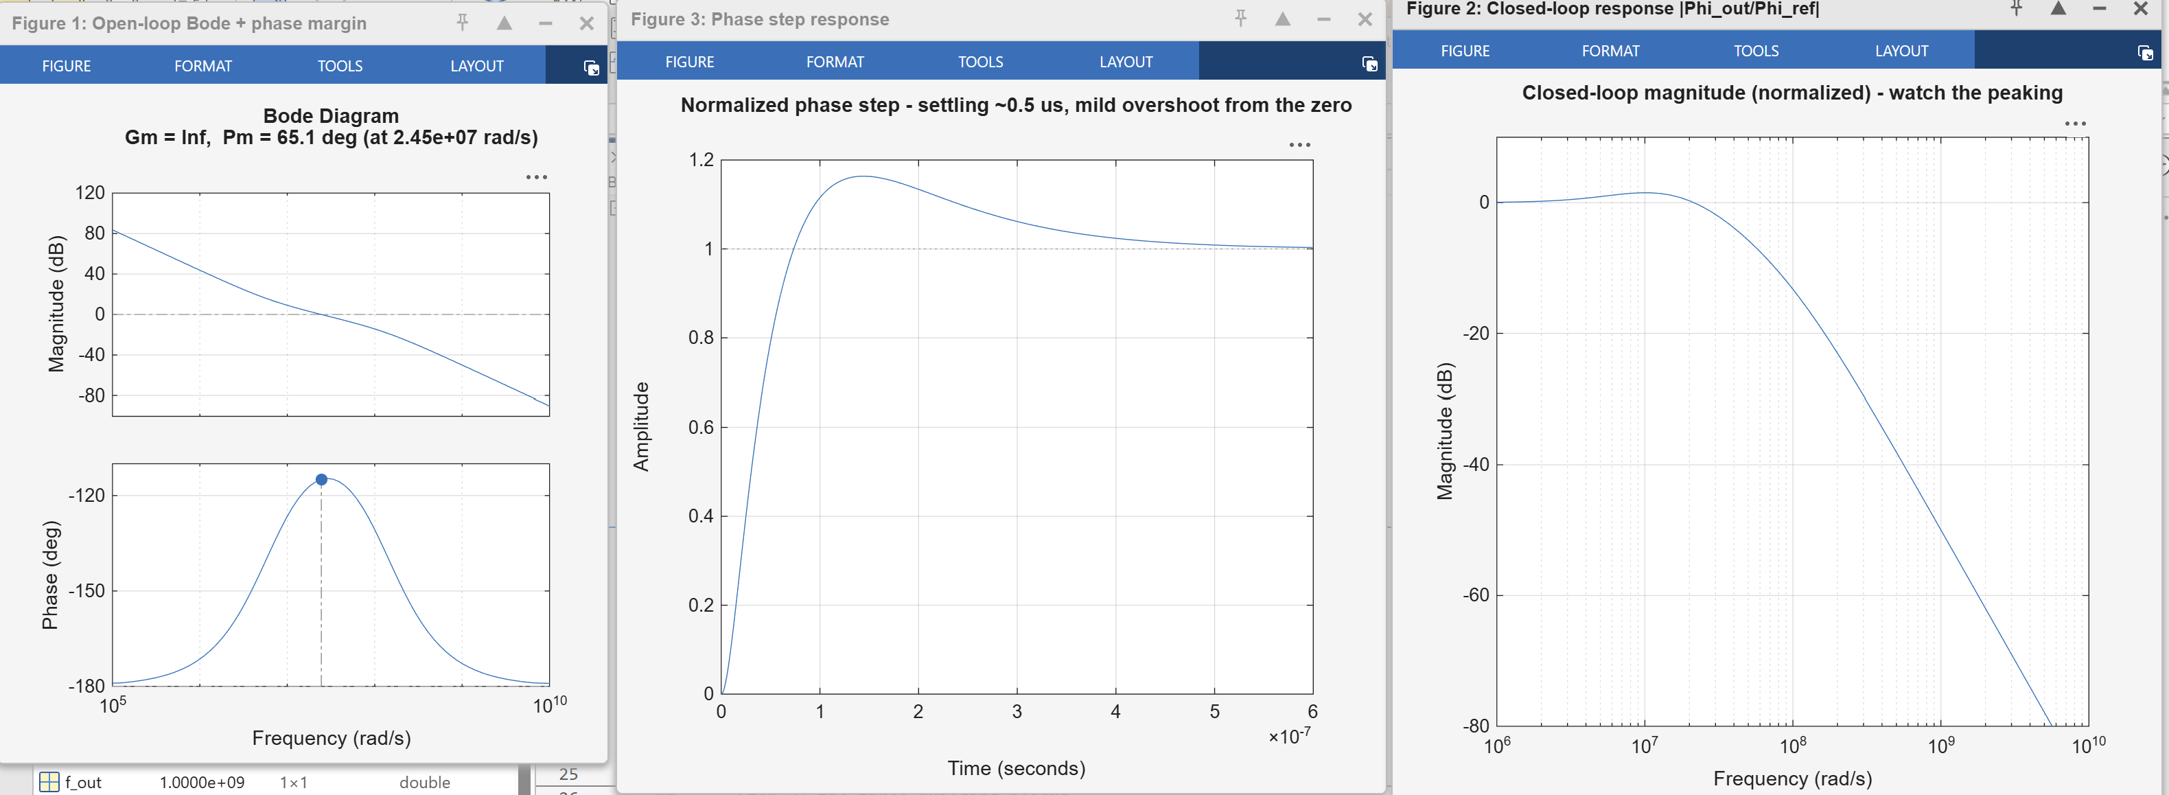The height and width of the screenshot is (795, 2169).
Task: Select the LAYOUT tab in Figure 1
Action: [x=476, y=66]
